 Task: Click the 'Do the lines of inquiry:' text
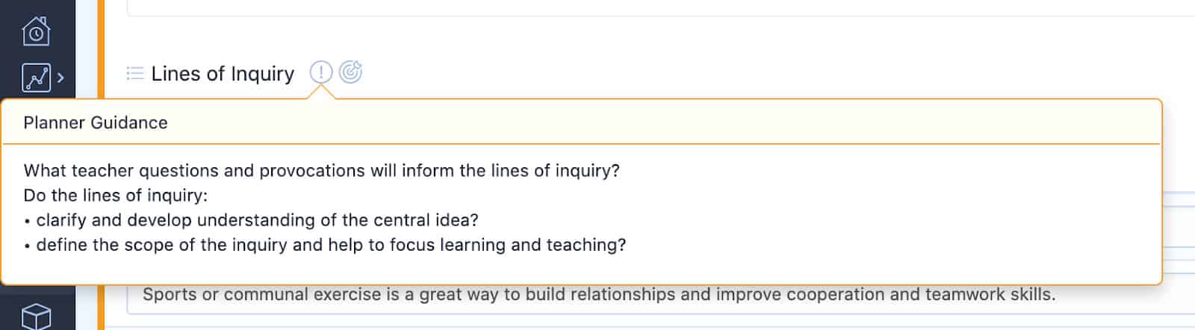116,195
